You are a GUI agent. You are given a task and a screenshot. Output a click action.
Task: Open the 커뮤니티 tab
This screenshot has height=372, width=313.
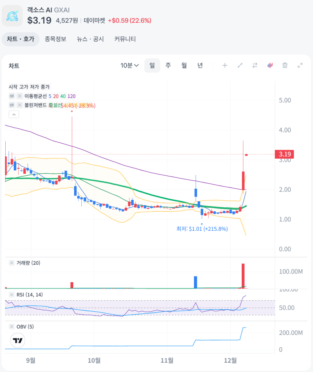click(125, 39)
